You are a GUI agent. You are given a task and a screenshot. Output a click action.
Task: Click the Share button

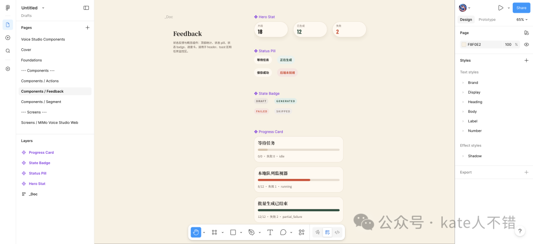(x=521, y=8)
